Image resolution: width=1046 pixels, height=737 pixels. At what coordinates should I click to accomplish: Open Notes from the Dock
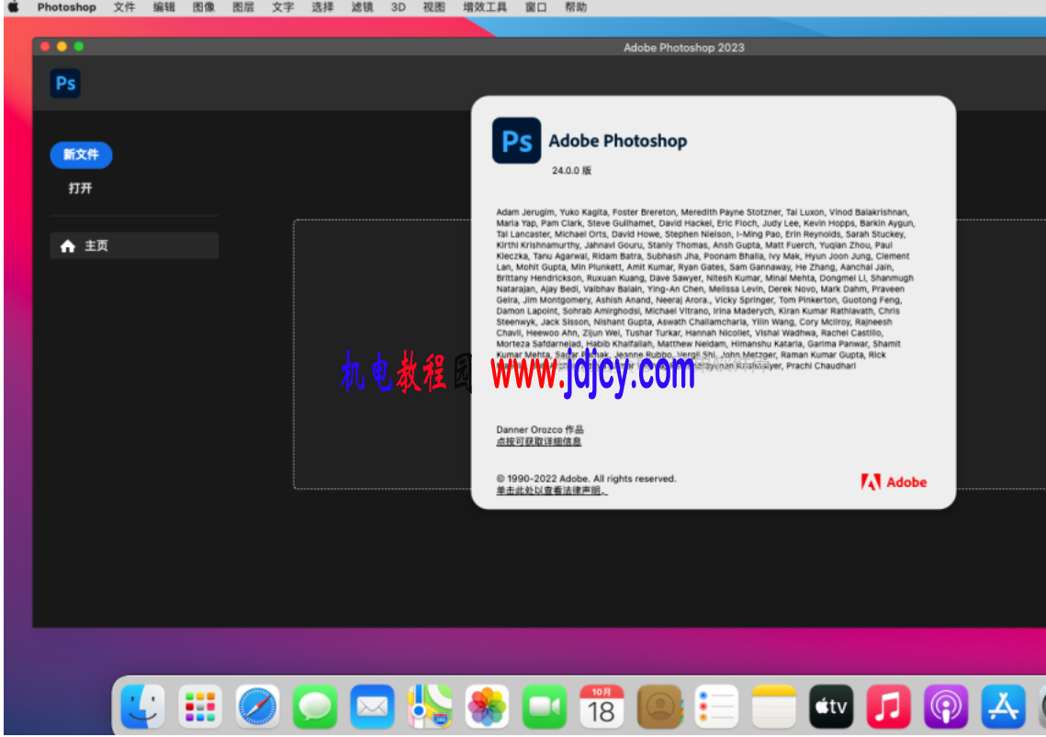(774, 707)
